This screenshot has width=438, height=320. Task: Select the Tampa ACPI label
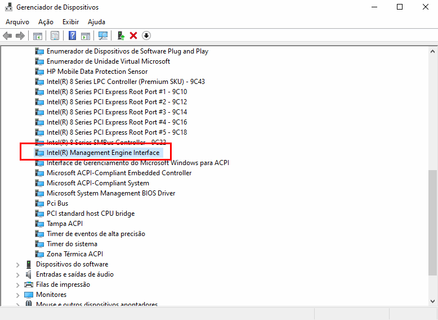click(65, 224)
